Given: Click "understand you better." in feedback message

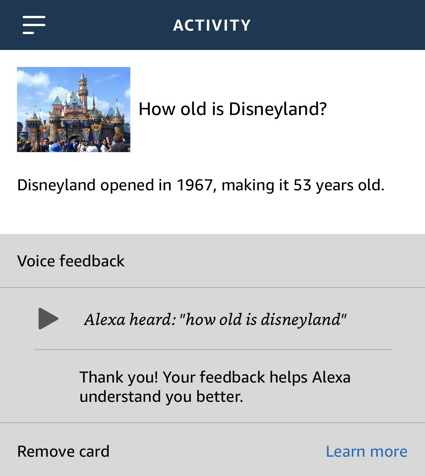Looking at the screenshot, I should [161, 397].
